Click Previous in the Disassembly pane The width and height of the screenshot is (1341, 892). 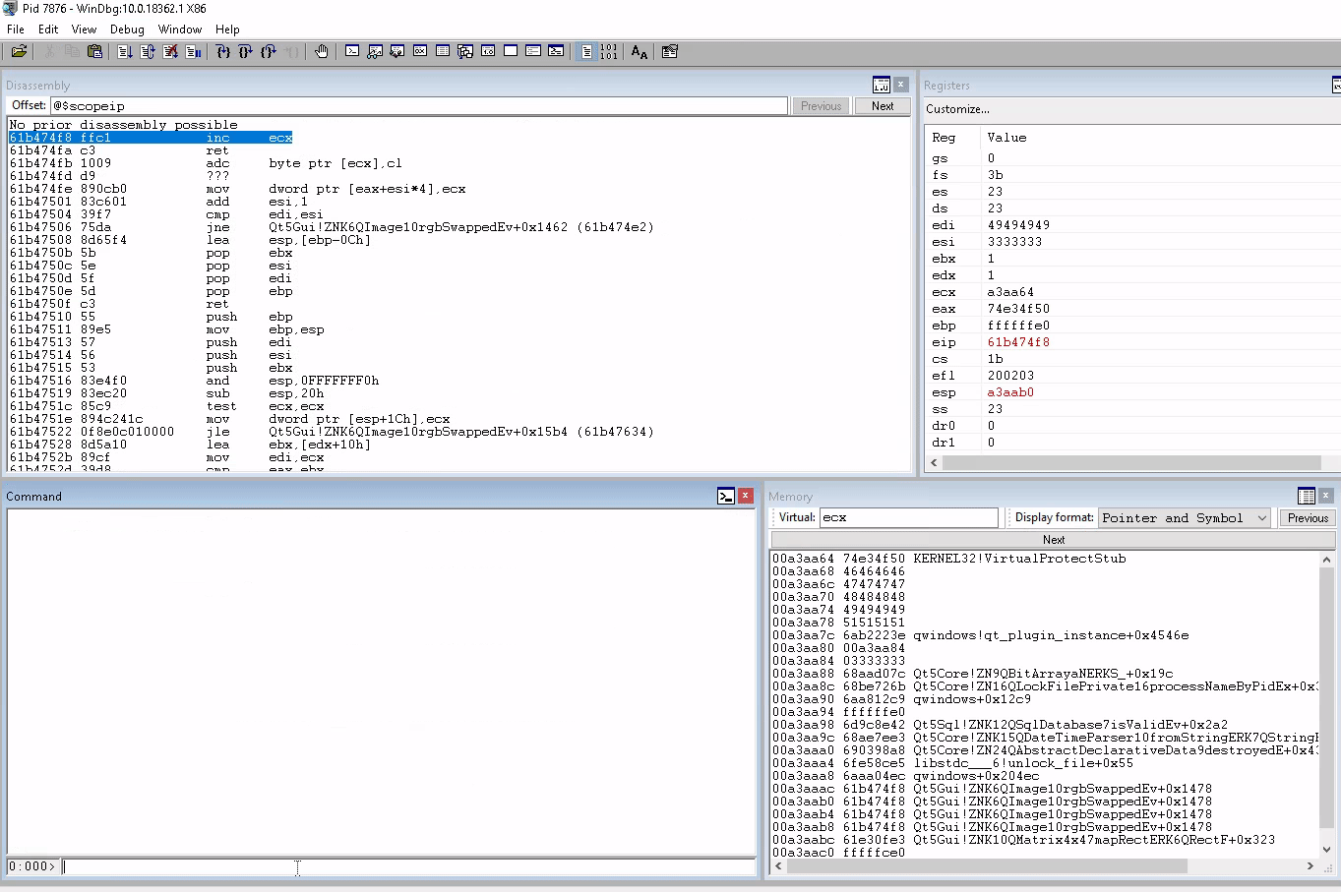click(821, 106)
